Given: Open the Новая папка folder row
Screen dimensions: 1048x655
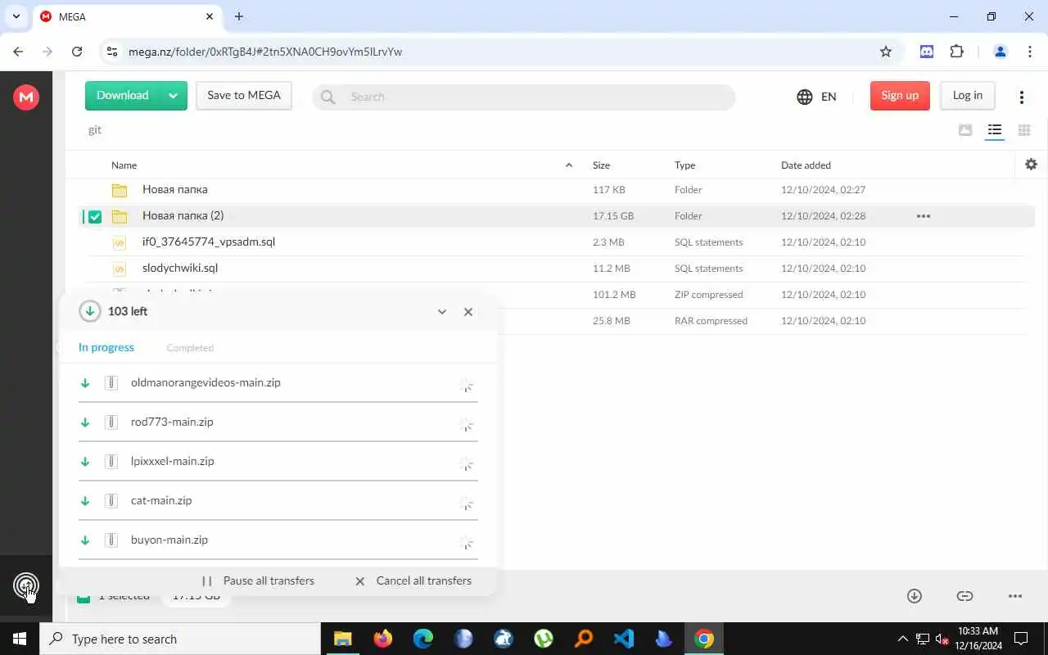Looking at the screenshot, I should tap(557, 190).
